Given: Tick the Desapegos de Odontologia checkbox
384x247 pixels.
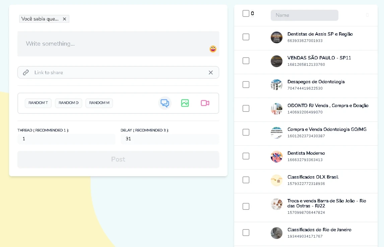Looking at the screenshot, I should pyautogui.click(x=246, y=85).
